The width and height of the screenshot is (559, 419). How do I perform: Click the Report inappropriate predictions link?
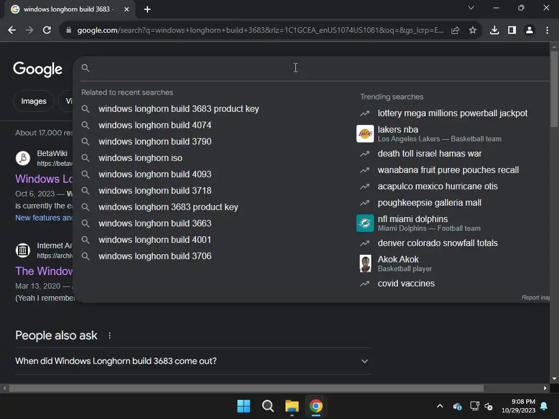point(535,297)
